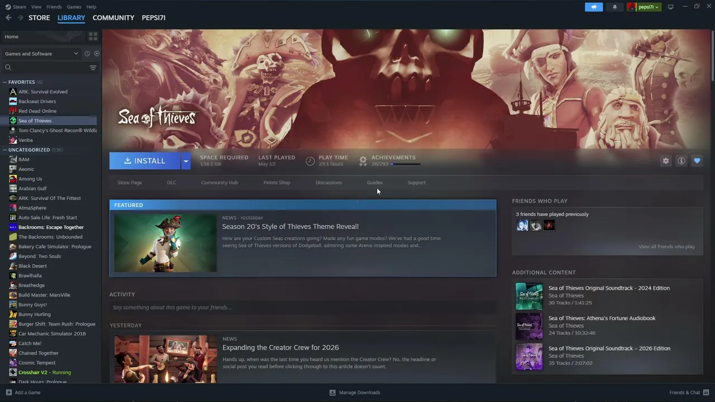Click the second friend avatar
The image size is (715, 402).
536,226
